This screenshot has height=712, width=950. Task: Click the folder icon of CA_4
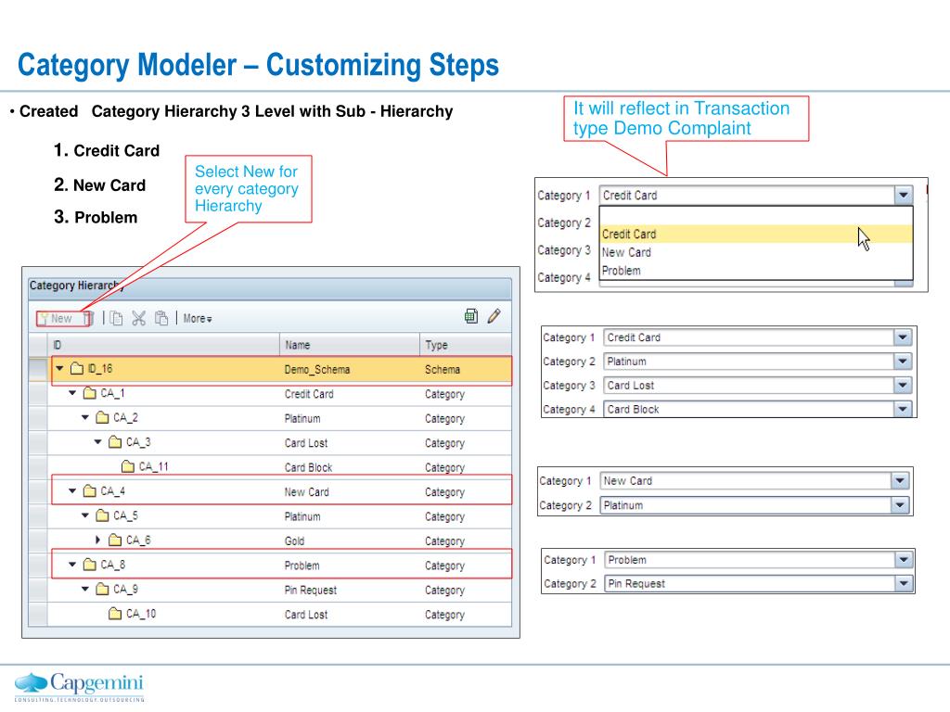tap(90, 491)
